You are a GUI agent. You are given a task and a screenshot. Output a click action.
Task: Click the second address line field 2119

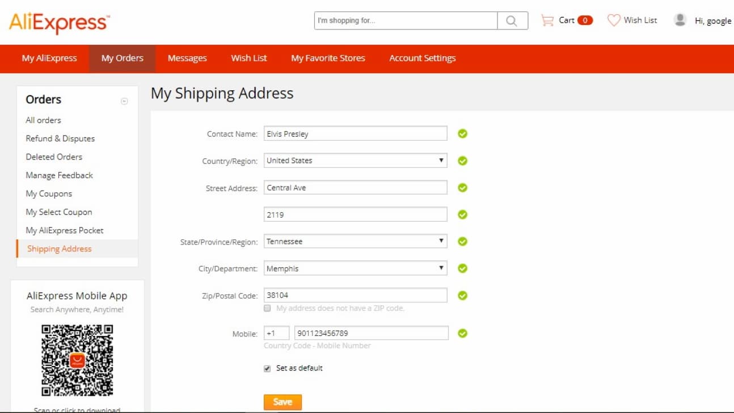point(356,214)
